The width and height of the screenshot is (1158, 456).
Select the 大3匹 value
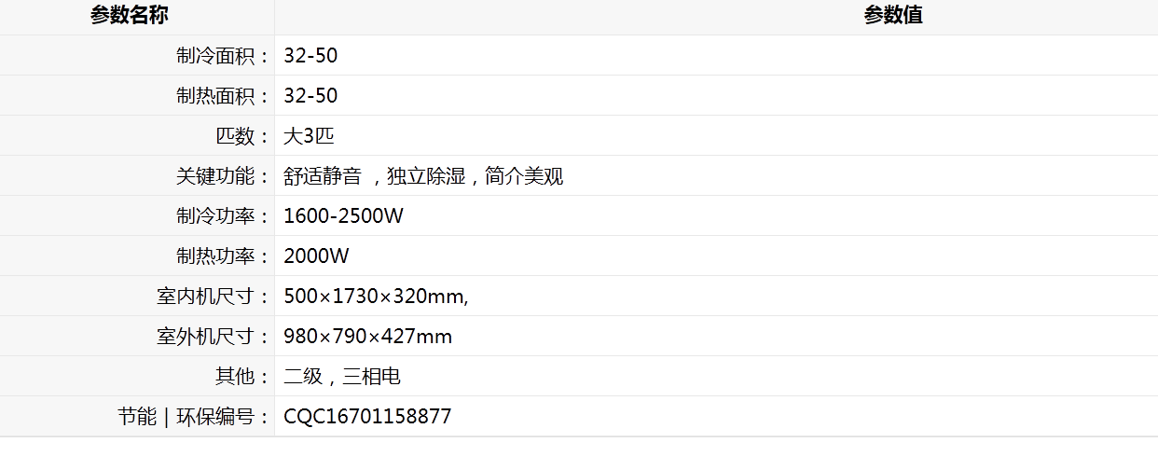tap(309, 136)
